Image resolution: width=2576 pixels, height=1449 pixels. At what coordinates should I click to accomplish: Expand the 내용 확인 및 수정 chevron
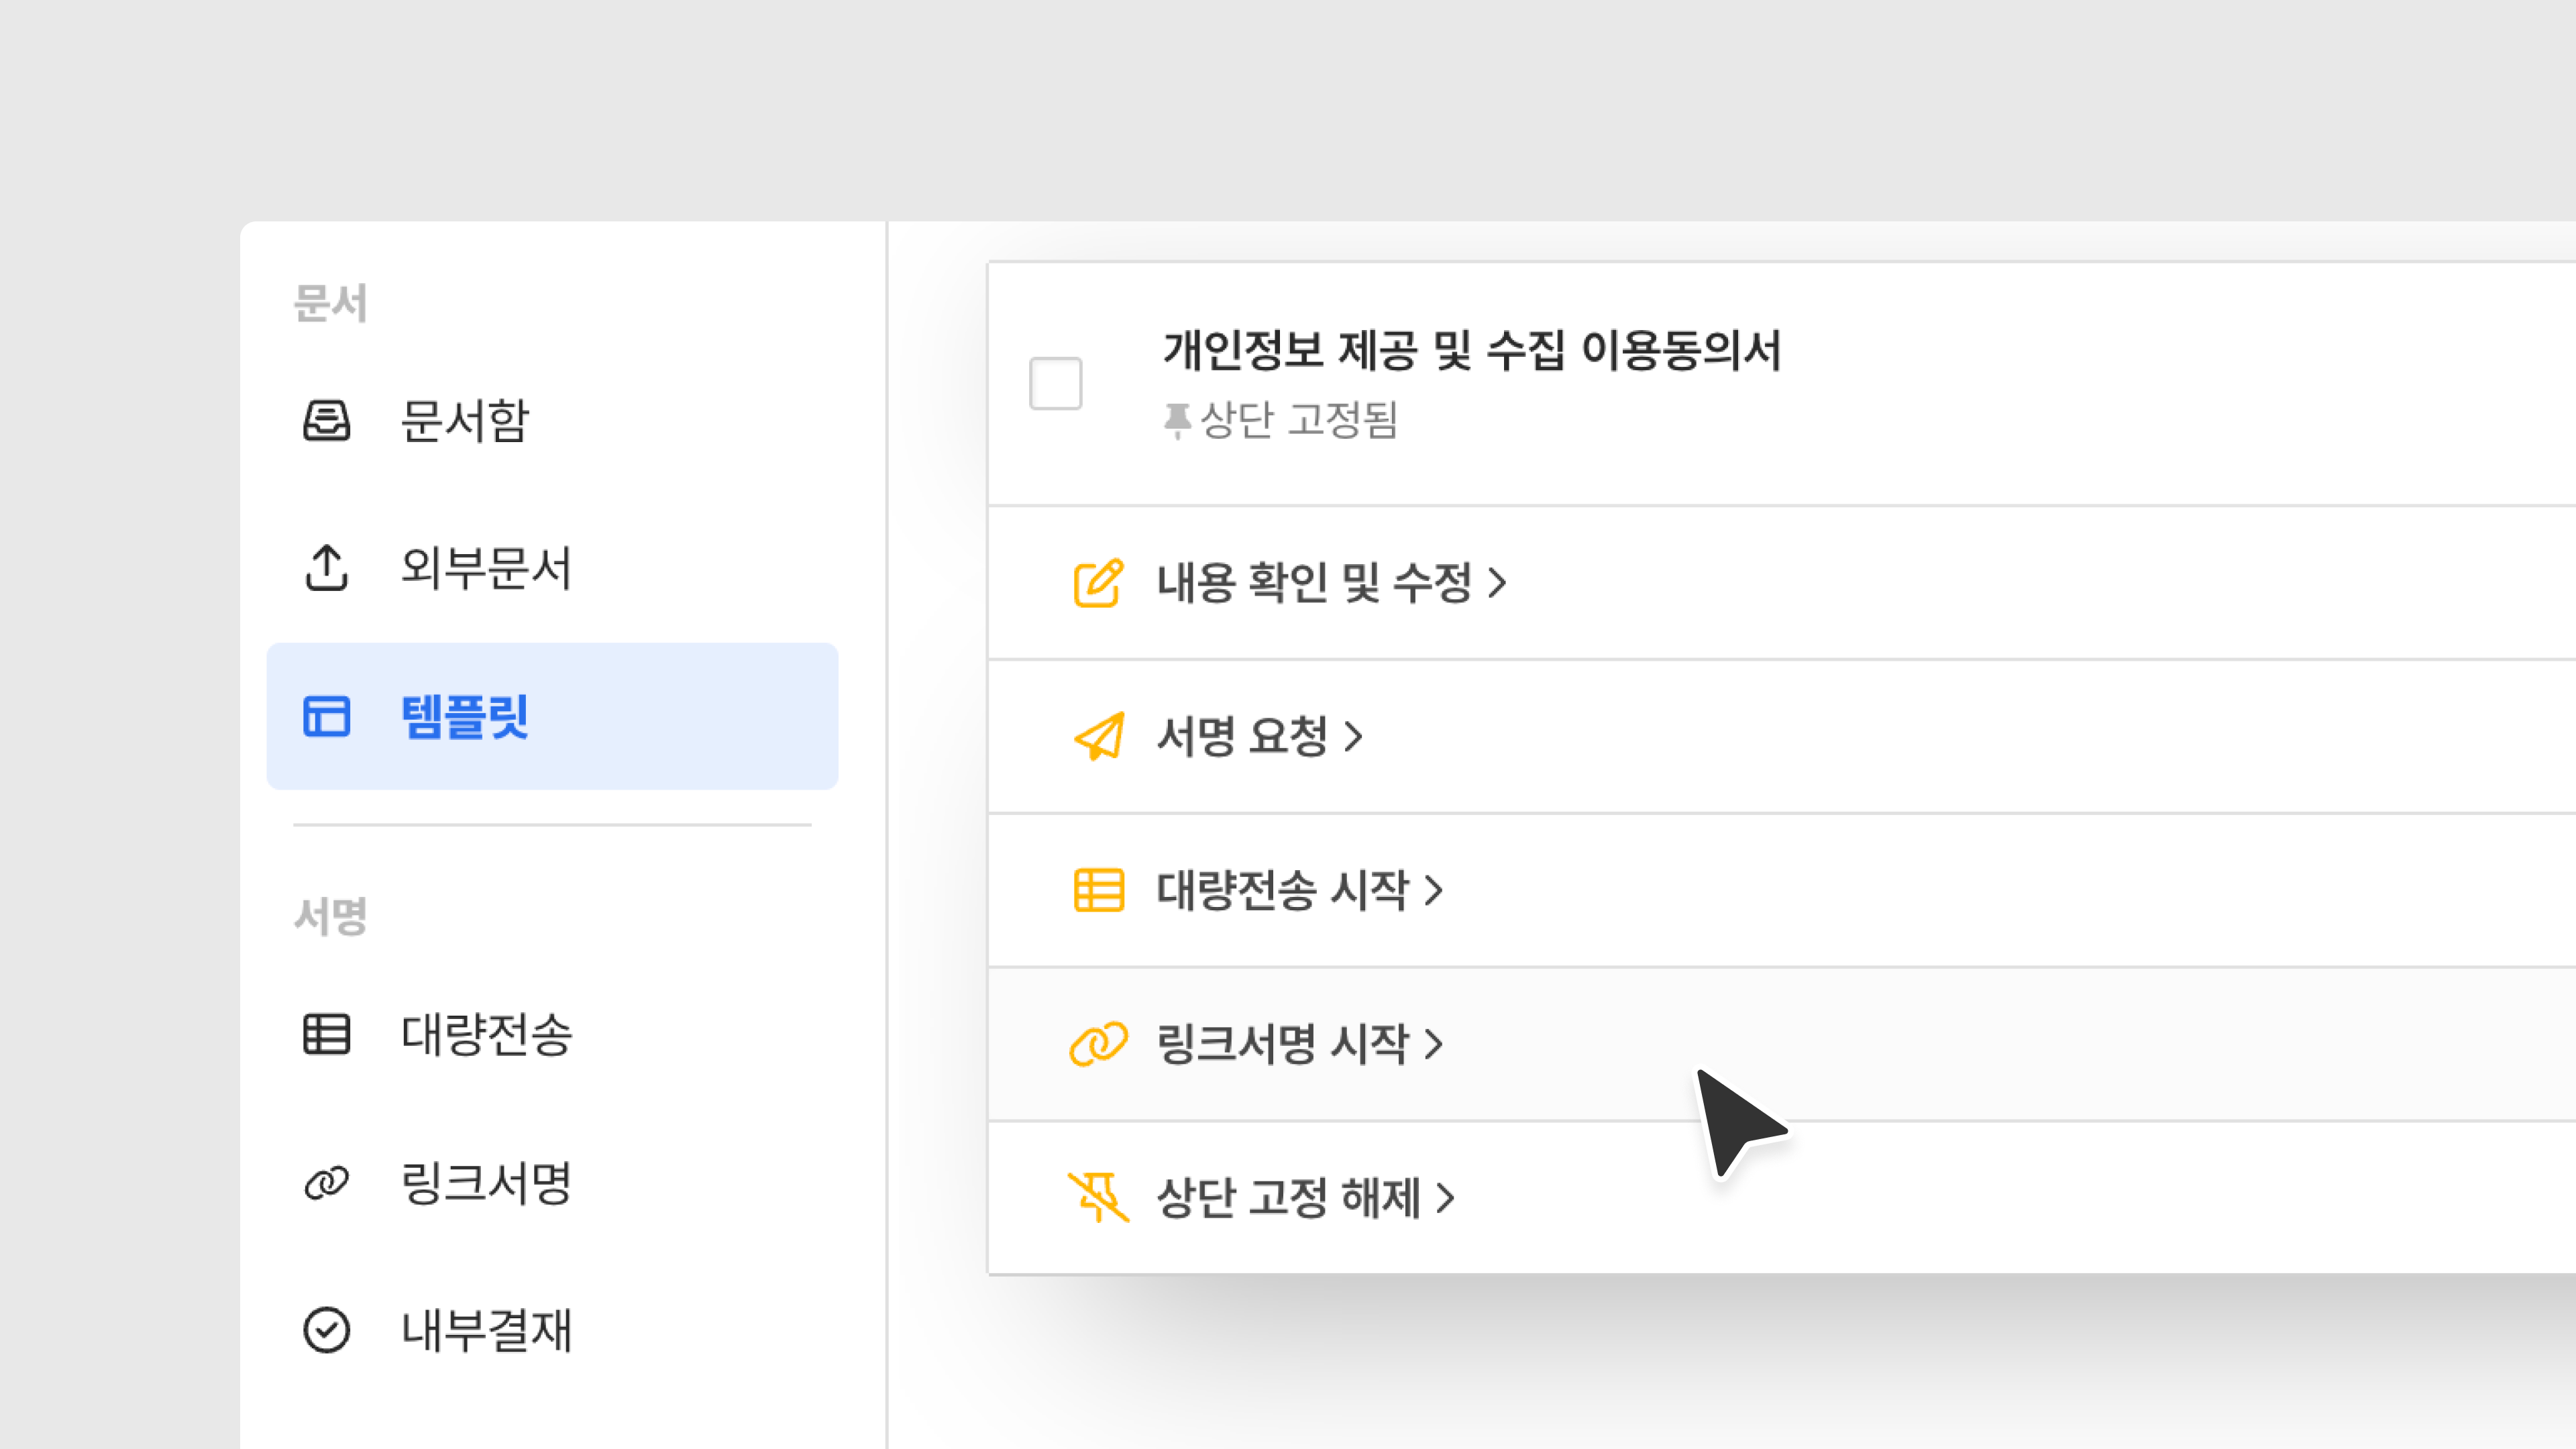point(1497,583)
